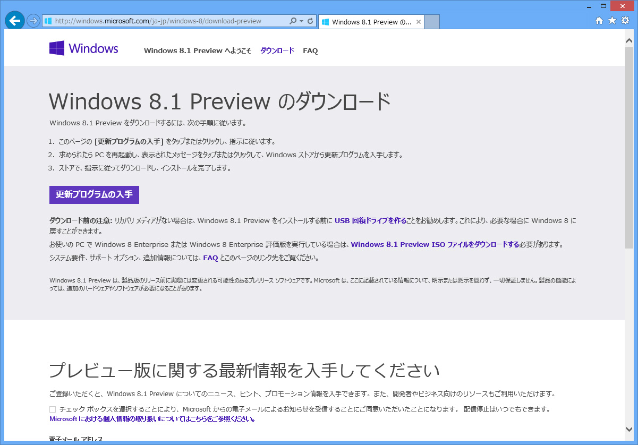638x445 pixels.
Task: Open the FAQ navigation item
Action: tap(310, 51)
